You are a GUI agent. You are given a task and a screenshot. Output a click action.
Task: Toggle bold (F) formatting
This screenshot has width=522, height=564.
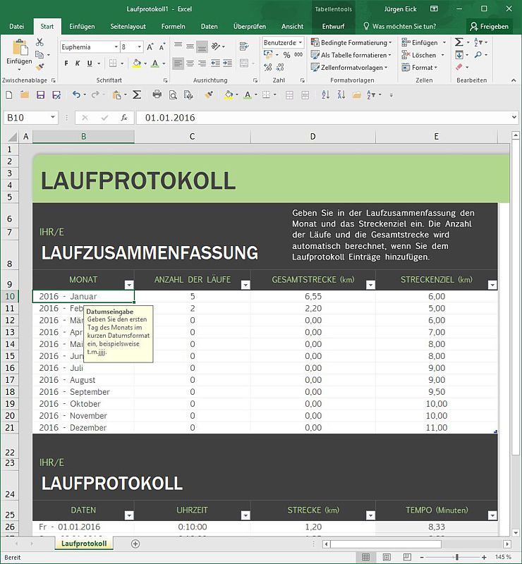pos(68,63)
